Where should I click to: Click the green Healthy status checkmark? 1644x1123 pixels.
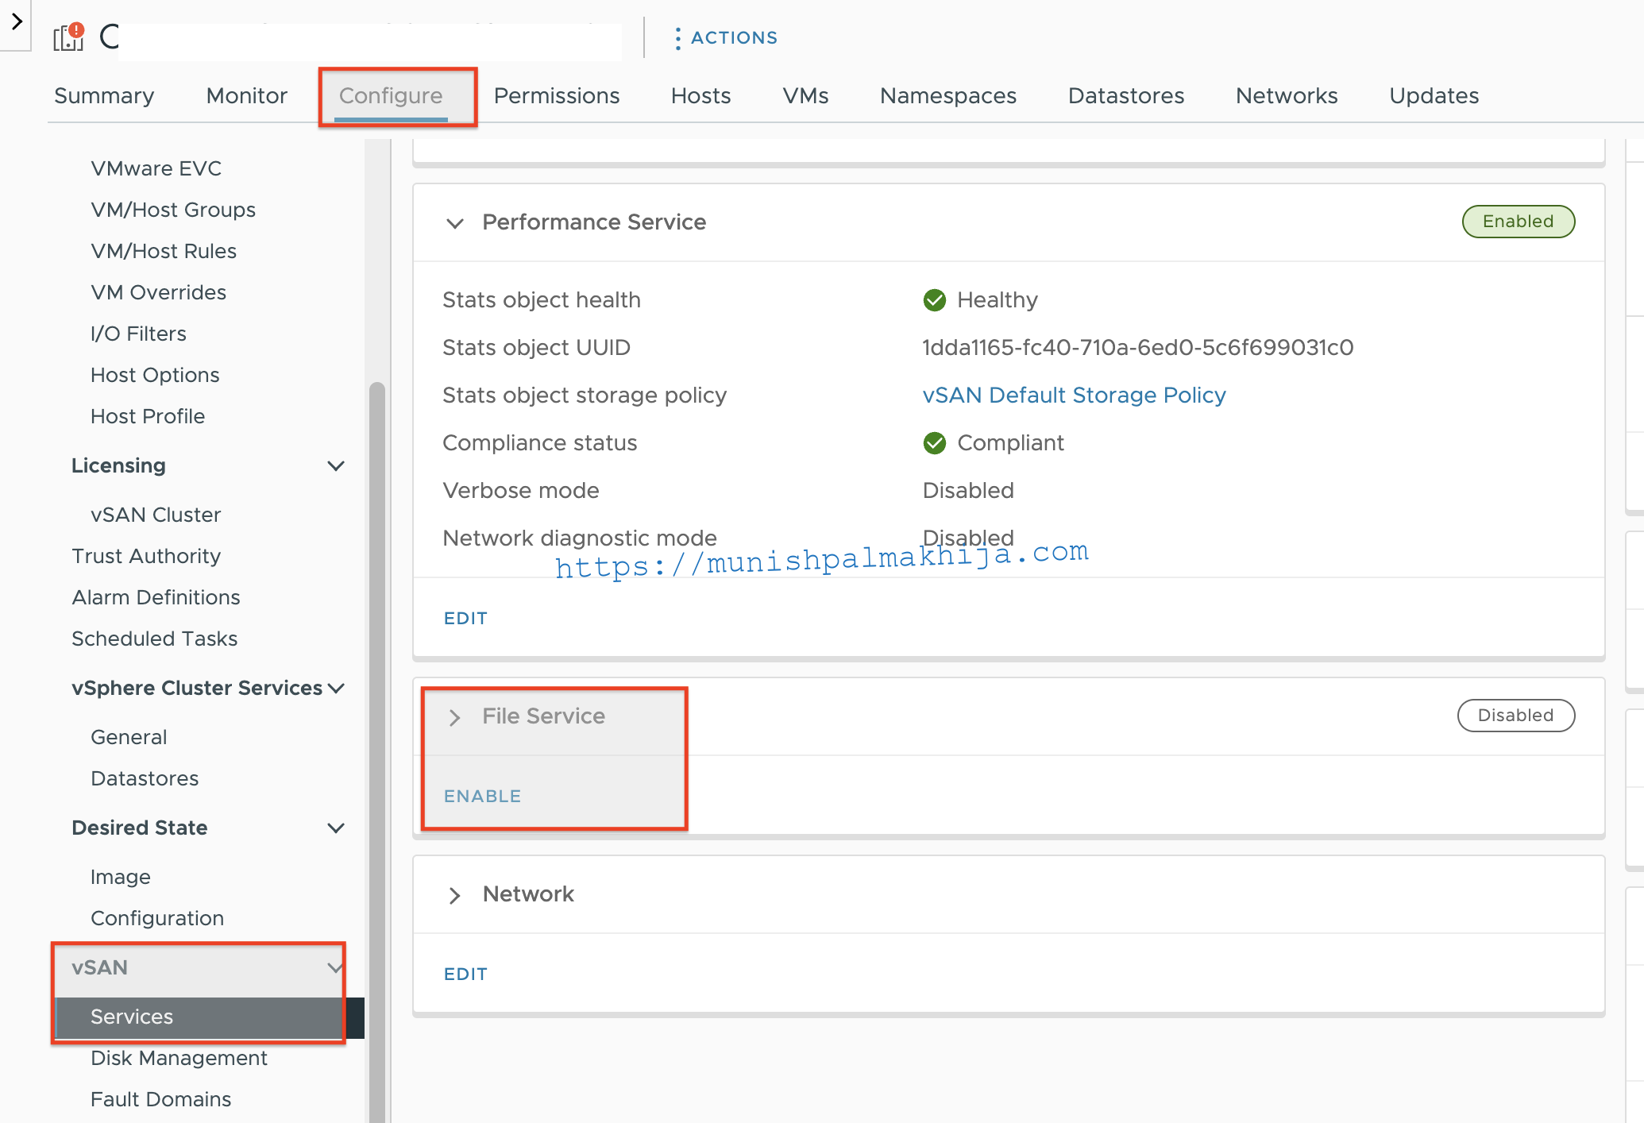(x=935, y=300)
